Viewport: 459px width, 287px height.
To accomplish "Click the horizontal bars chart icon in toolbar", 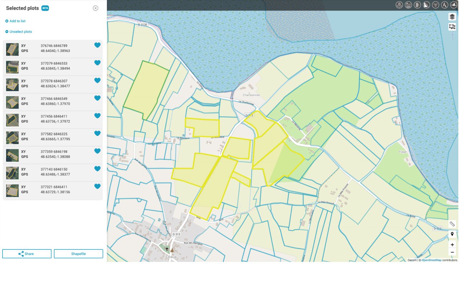I will pos(417,5).
